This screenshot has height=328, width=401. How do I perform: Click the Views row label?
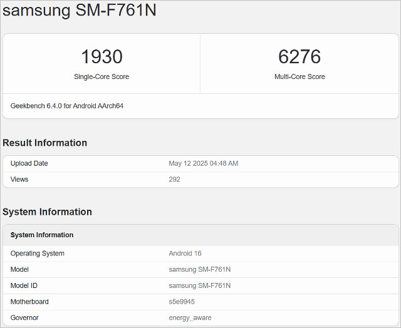tap(19, 179)
